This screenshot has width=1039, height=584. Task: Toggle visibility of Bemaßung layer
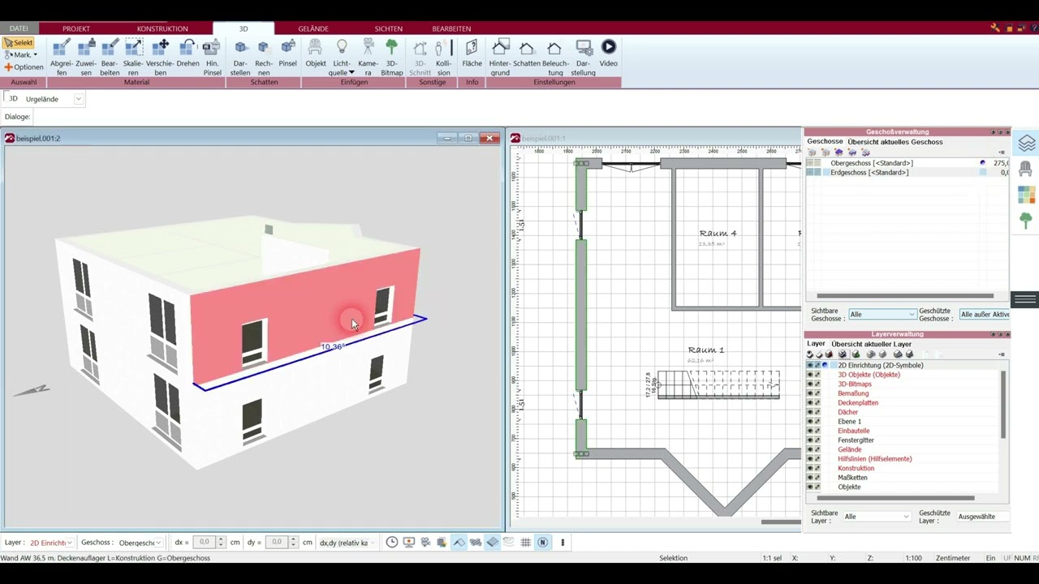tap(810, 393)
